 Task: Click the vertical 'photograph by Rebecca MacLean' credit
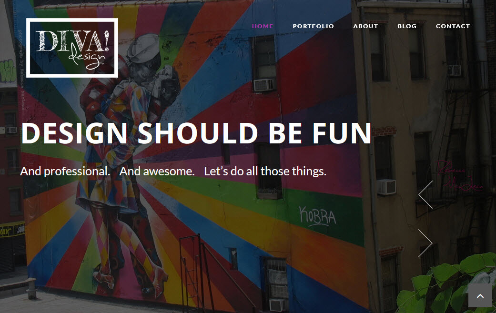(21, 70)
